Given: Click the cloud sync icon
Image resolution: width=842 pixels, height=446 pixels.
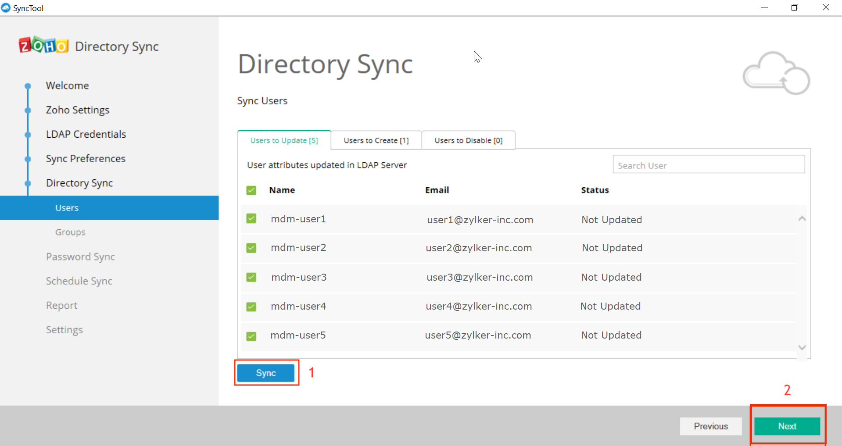Looking at the screenshot, I should [x=776, y=73].
